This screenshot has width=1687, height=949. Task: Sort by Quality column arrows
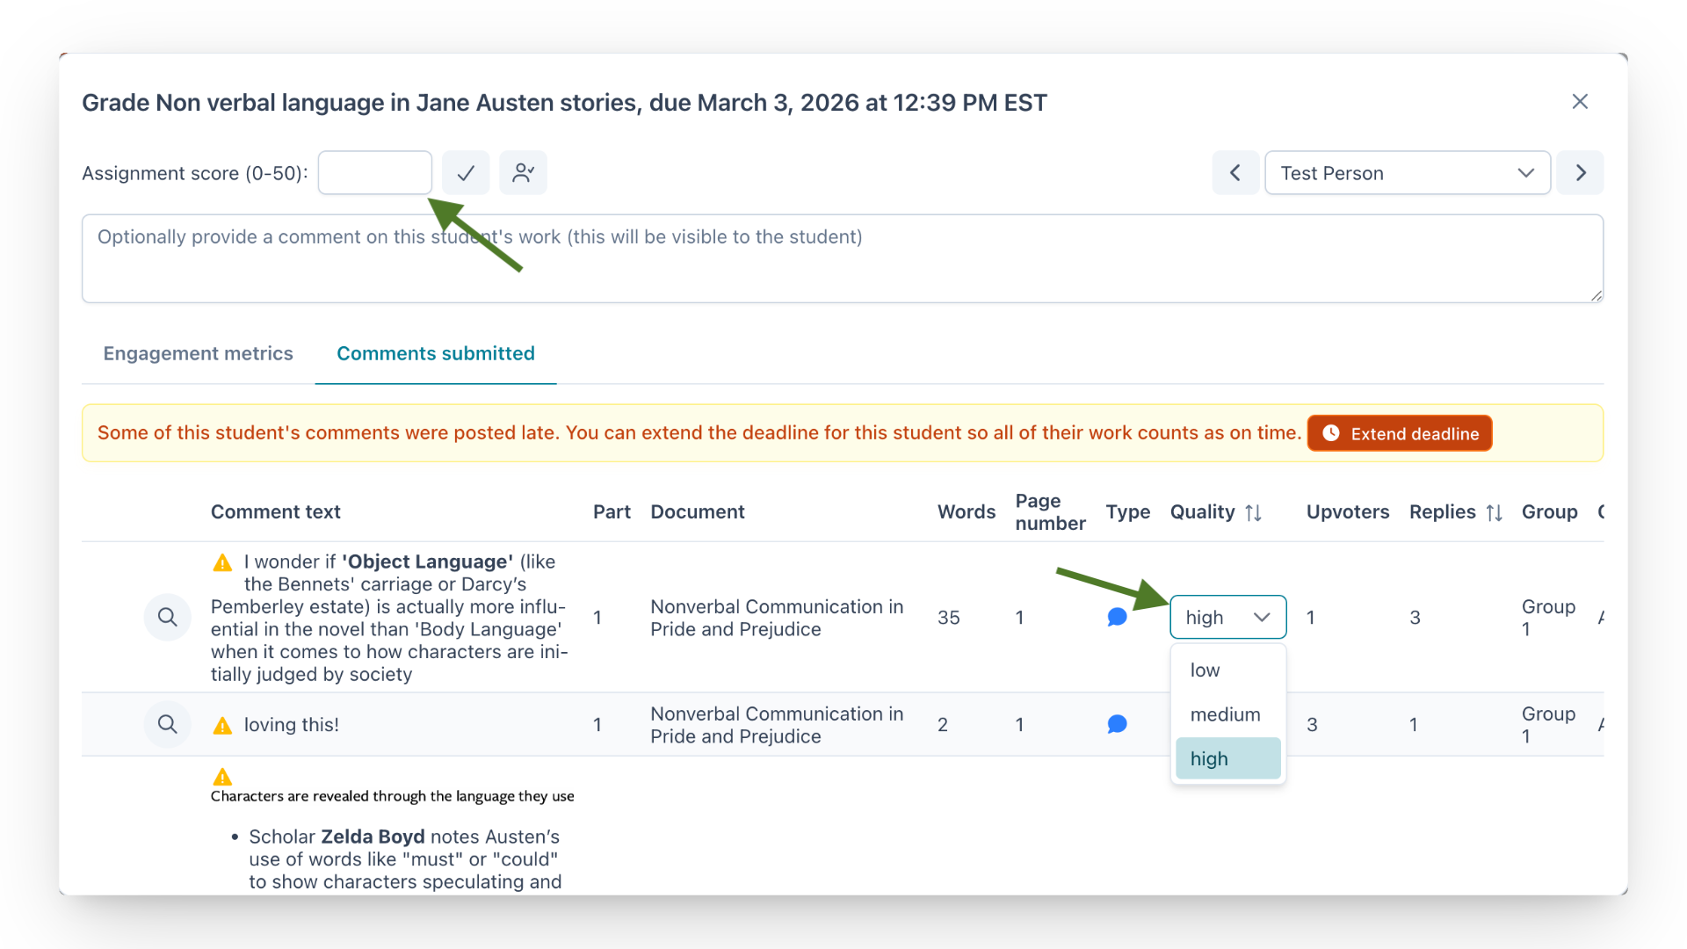[1254, 512]
